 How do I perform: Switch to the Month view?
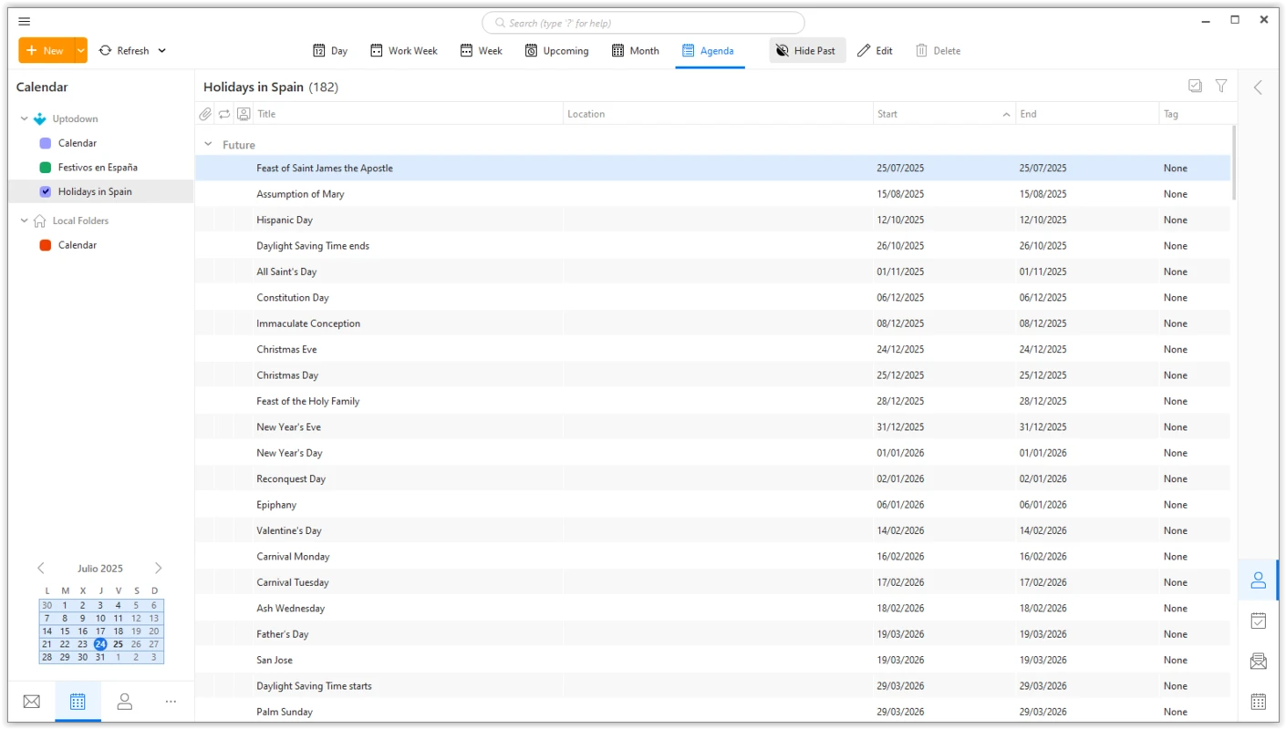635,50
